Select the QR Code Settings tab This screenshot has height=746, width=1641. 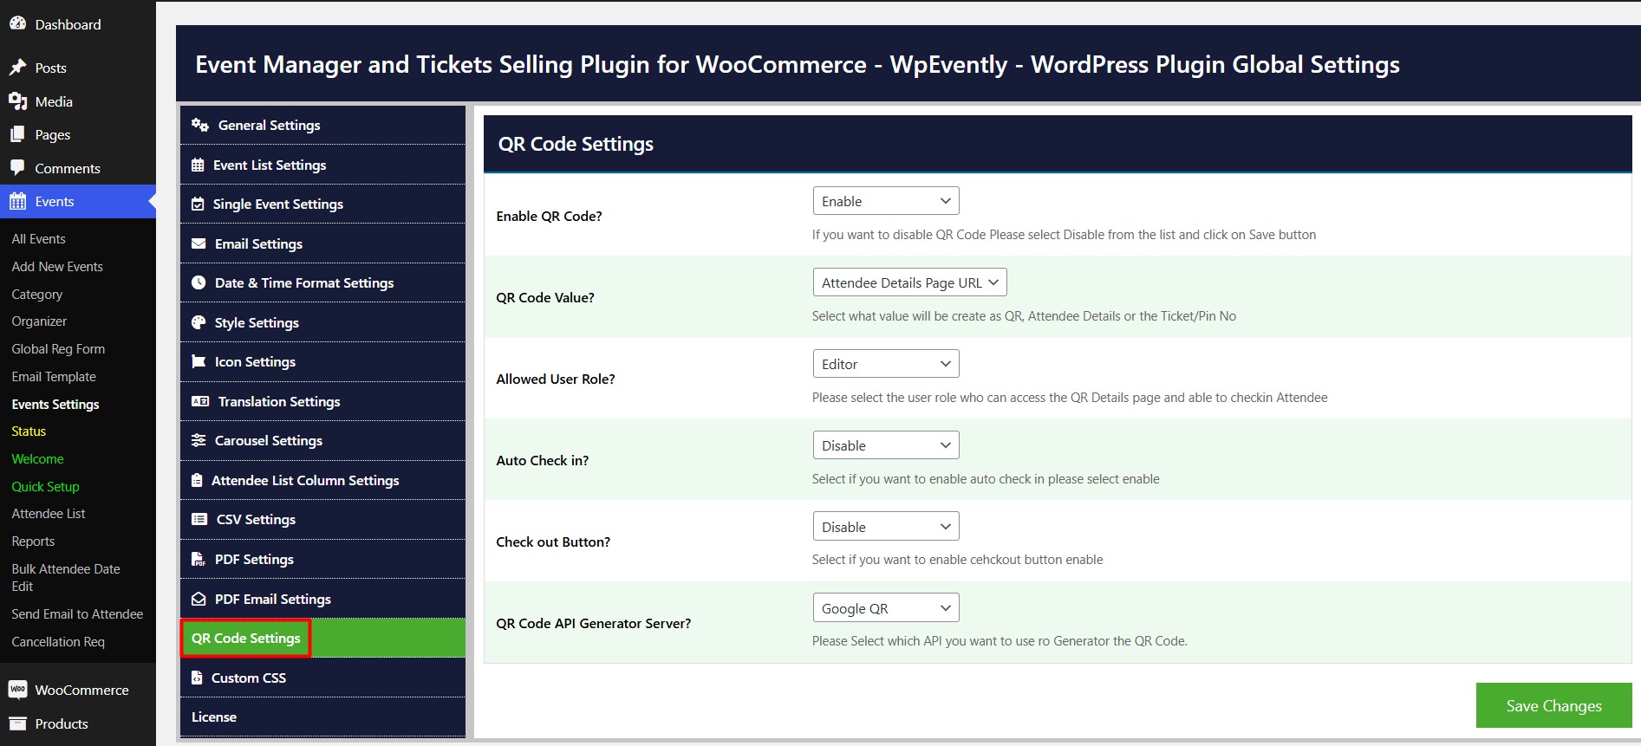[322, 638]
